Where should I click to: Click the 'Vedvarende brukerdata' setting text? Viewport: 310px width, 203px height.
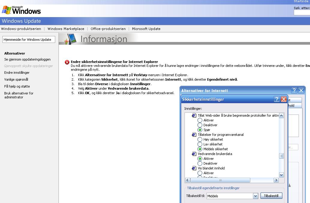[215, 154]
